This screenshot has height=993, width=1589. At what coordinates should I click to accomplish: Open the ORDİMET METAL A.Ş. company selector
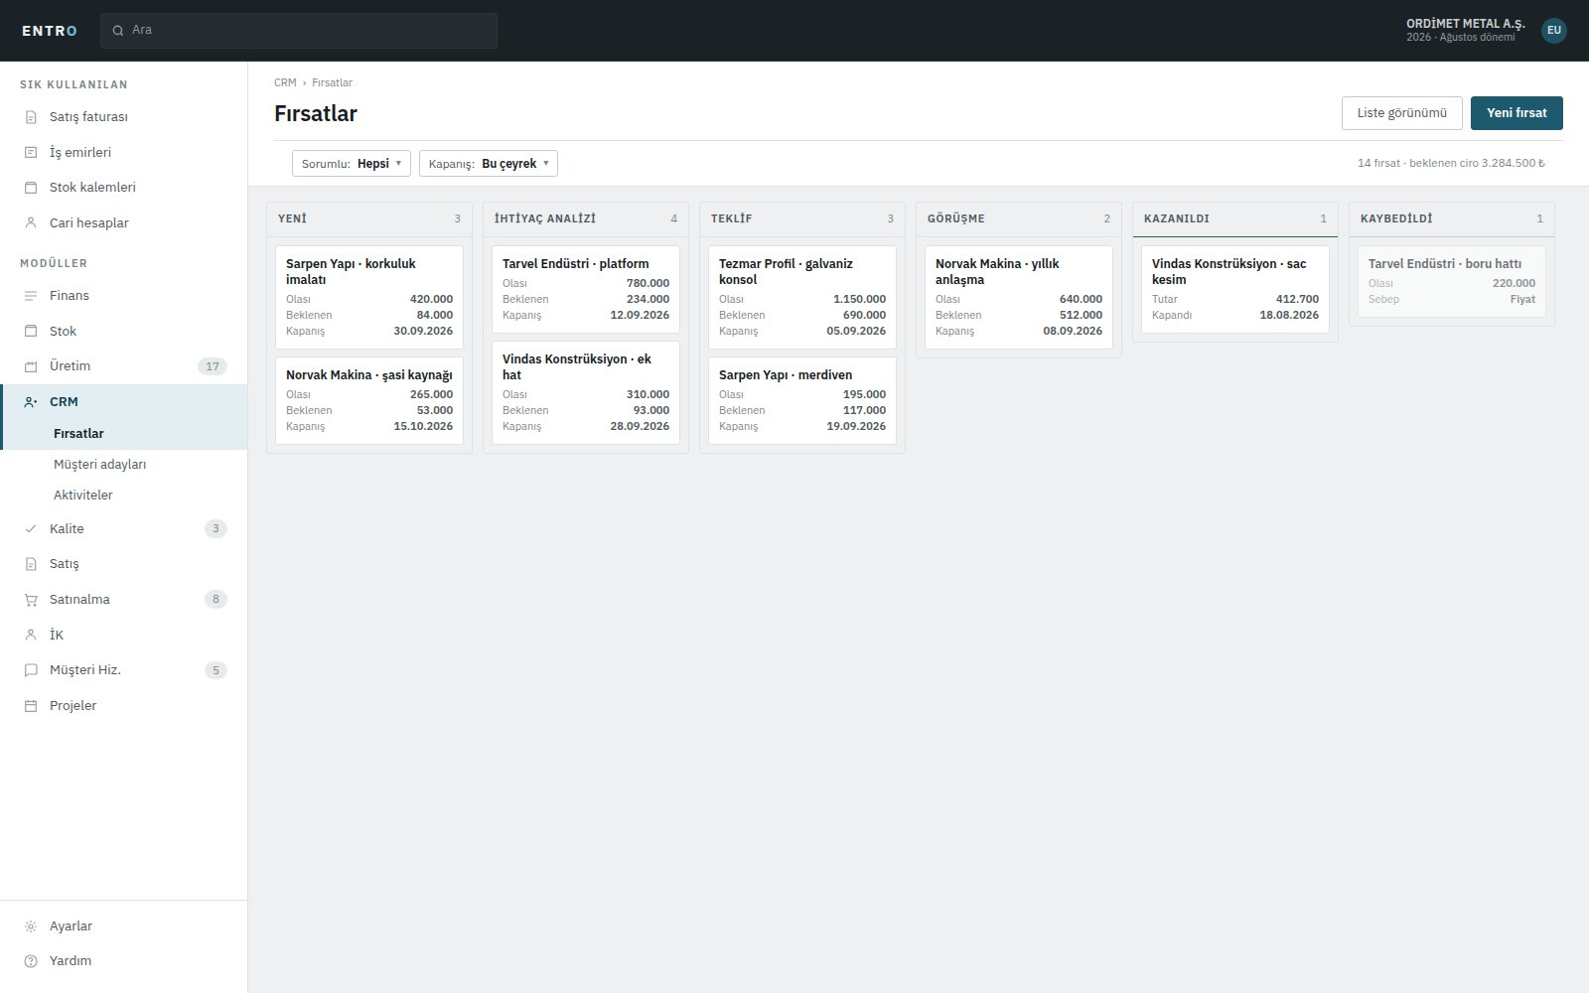tap(1465, 30)
